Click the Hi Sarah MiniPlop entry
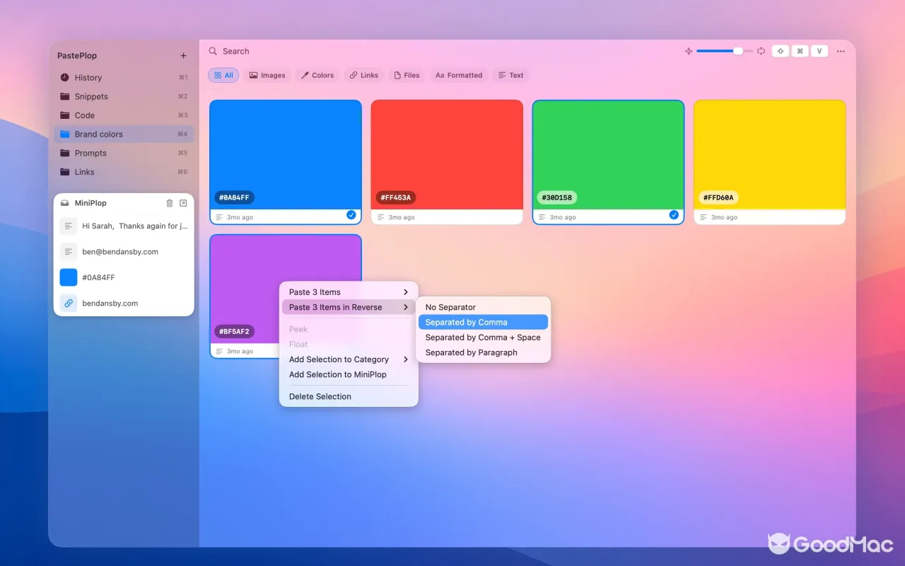This screenshot has height=566, width=905. click(124, 226)
